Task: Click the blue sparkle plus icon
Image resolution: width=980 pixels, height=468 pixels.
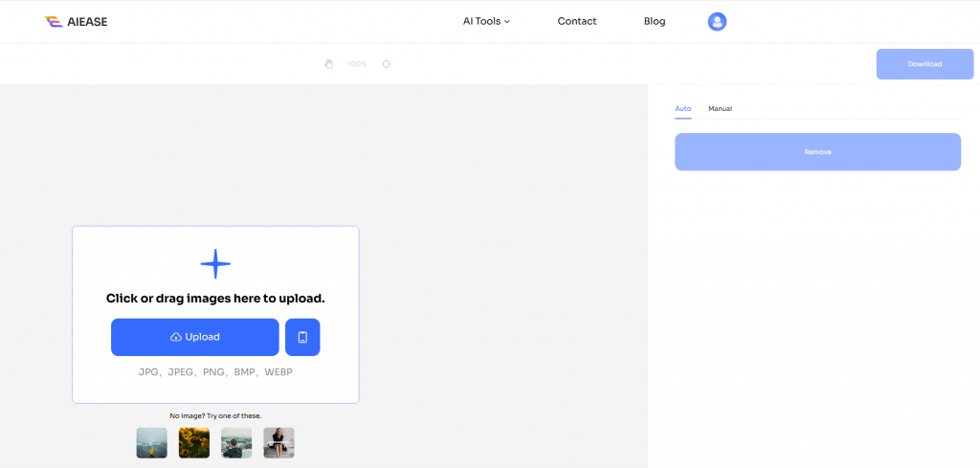Action: [x=215, y=263]
